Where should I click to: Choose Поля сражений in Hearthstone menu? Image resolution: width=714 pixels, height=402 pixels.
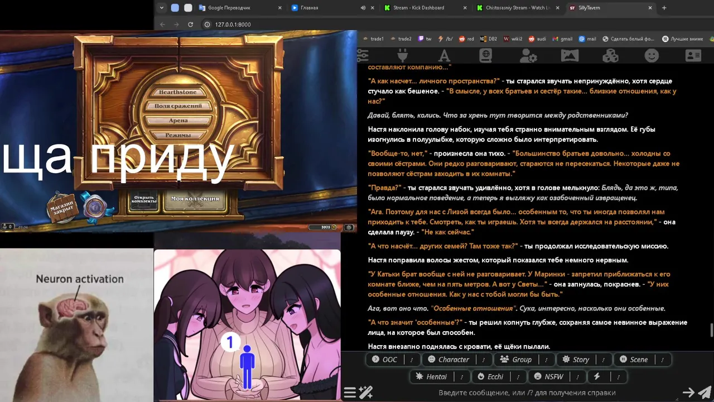(178, 106)
